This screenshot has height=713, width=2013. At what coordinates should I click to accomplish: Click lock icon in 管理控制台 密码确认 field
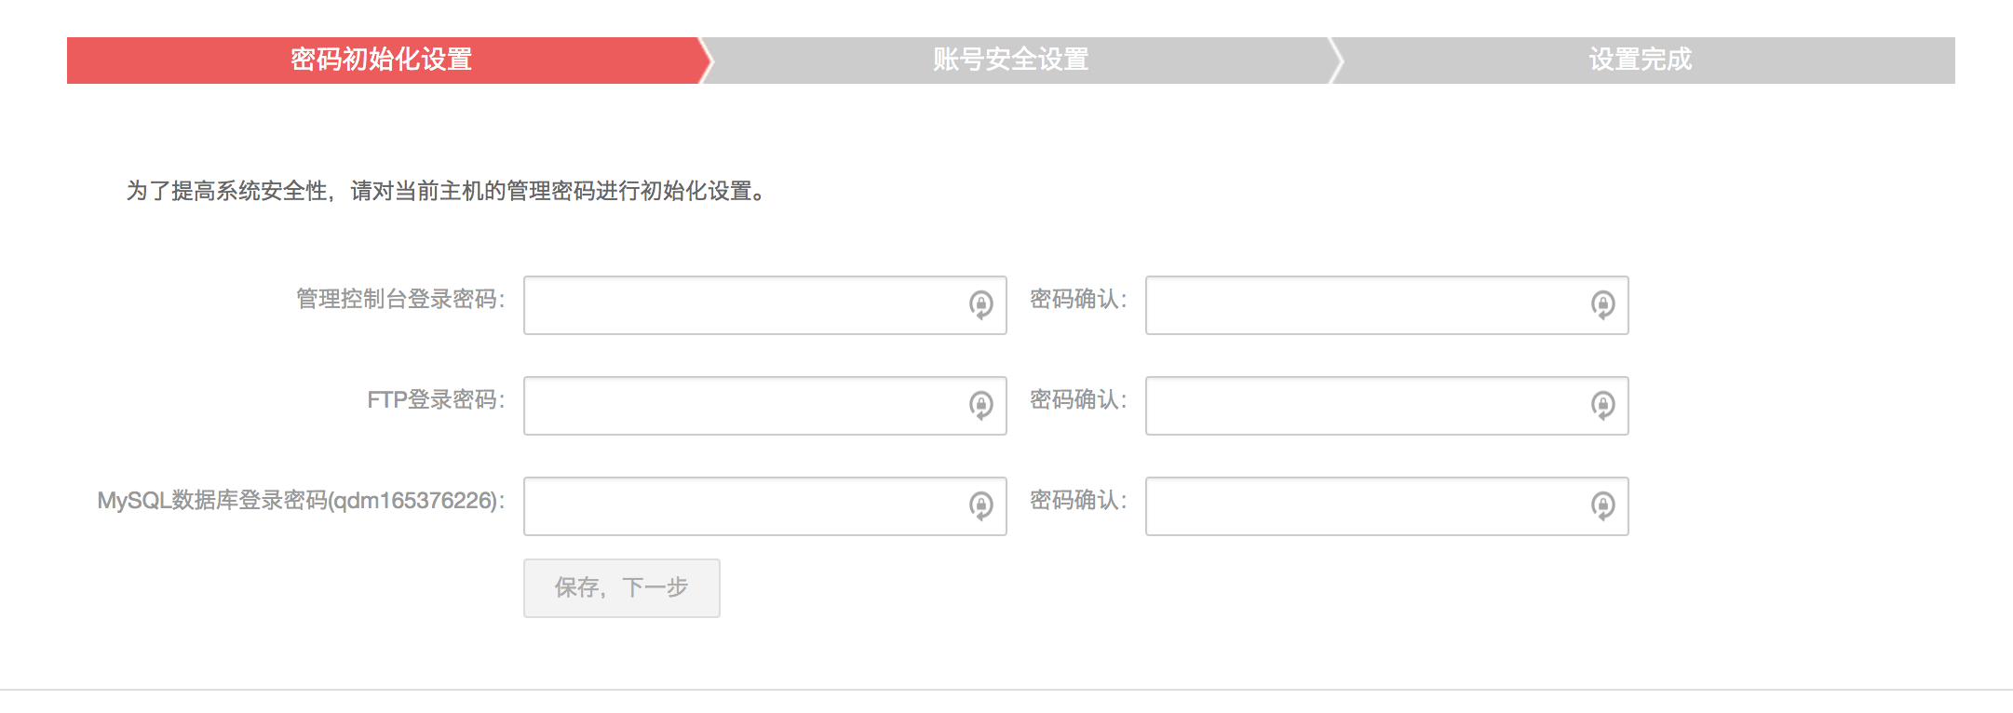click(1602, 304)
